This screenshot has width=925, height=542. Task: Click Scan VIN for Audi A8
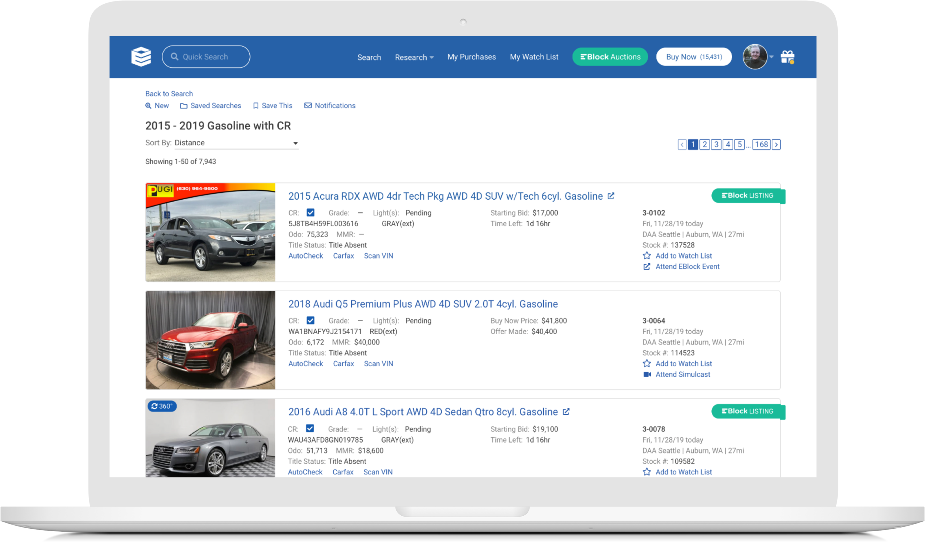(378, 472)
